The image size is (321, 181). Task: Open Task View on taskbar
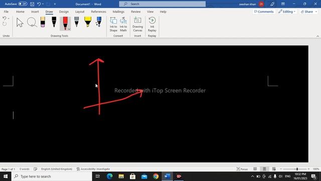[98, 176]
